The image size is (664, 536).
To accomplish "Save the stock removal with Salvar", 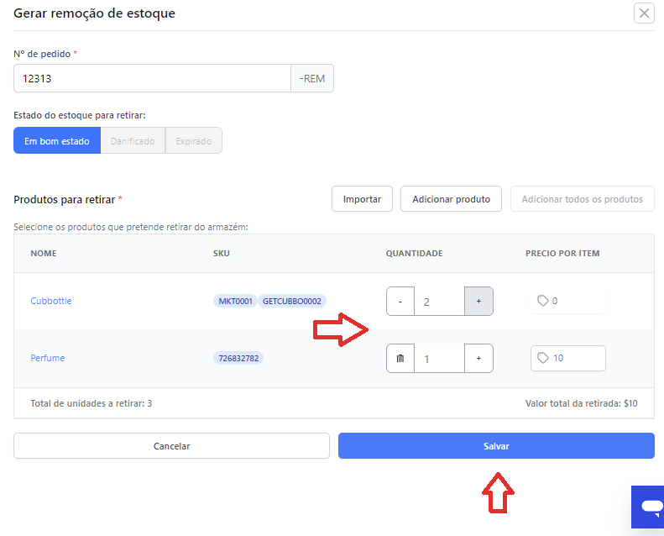I will (496, 446).
